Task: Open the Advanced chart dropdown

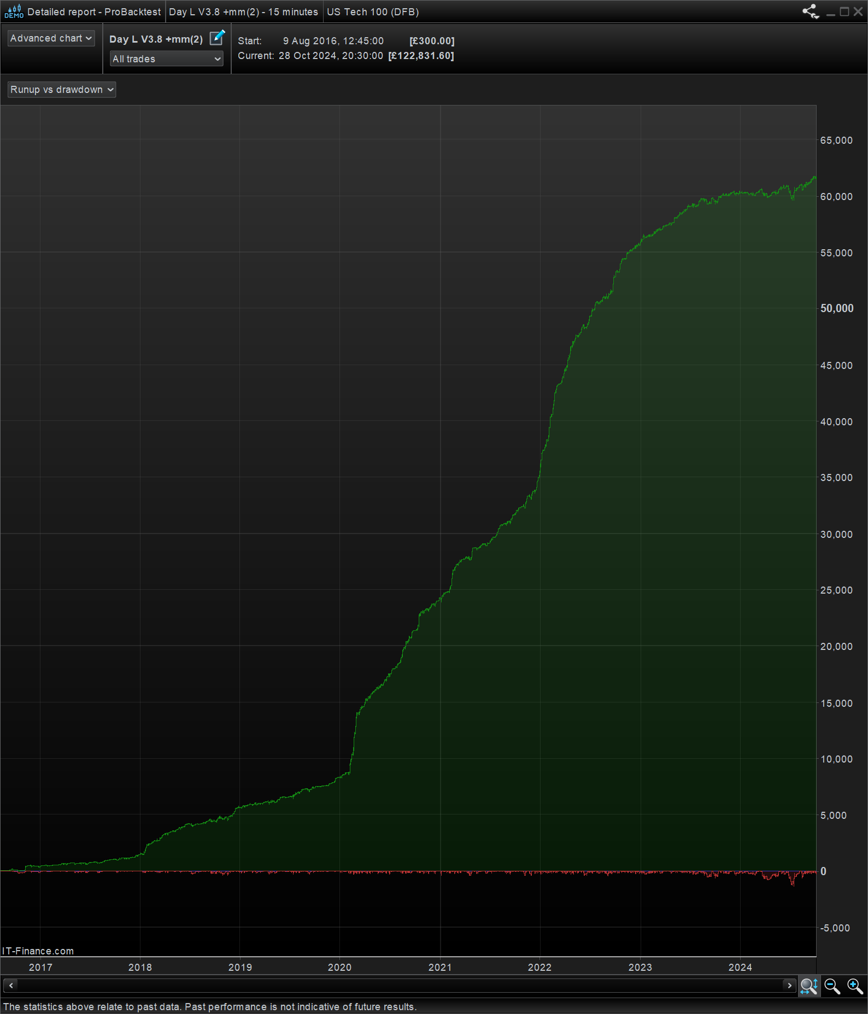Action: tap(51, 38)
